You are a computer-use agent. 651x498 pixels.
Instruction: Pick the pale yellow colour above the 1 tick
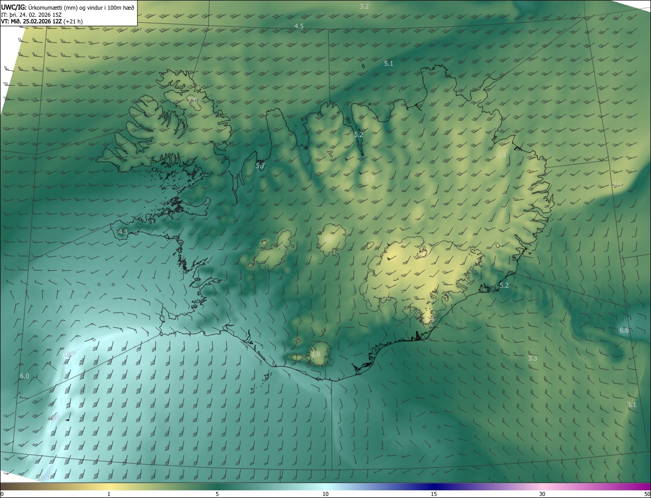[x=109, y=486]
